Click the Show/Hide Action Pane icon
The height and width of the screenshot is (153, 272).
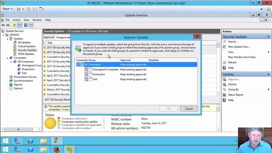[31, 25]
